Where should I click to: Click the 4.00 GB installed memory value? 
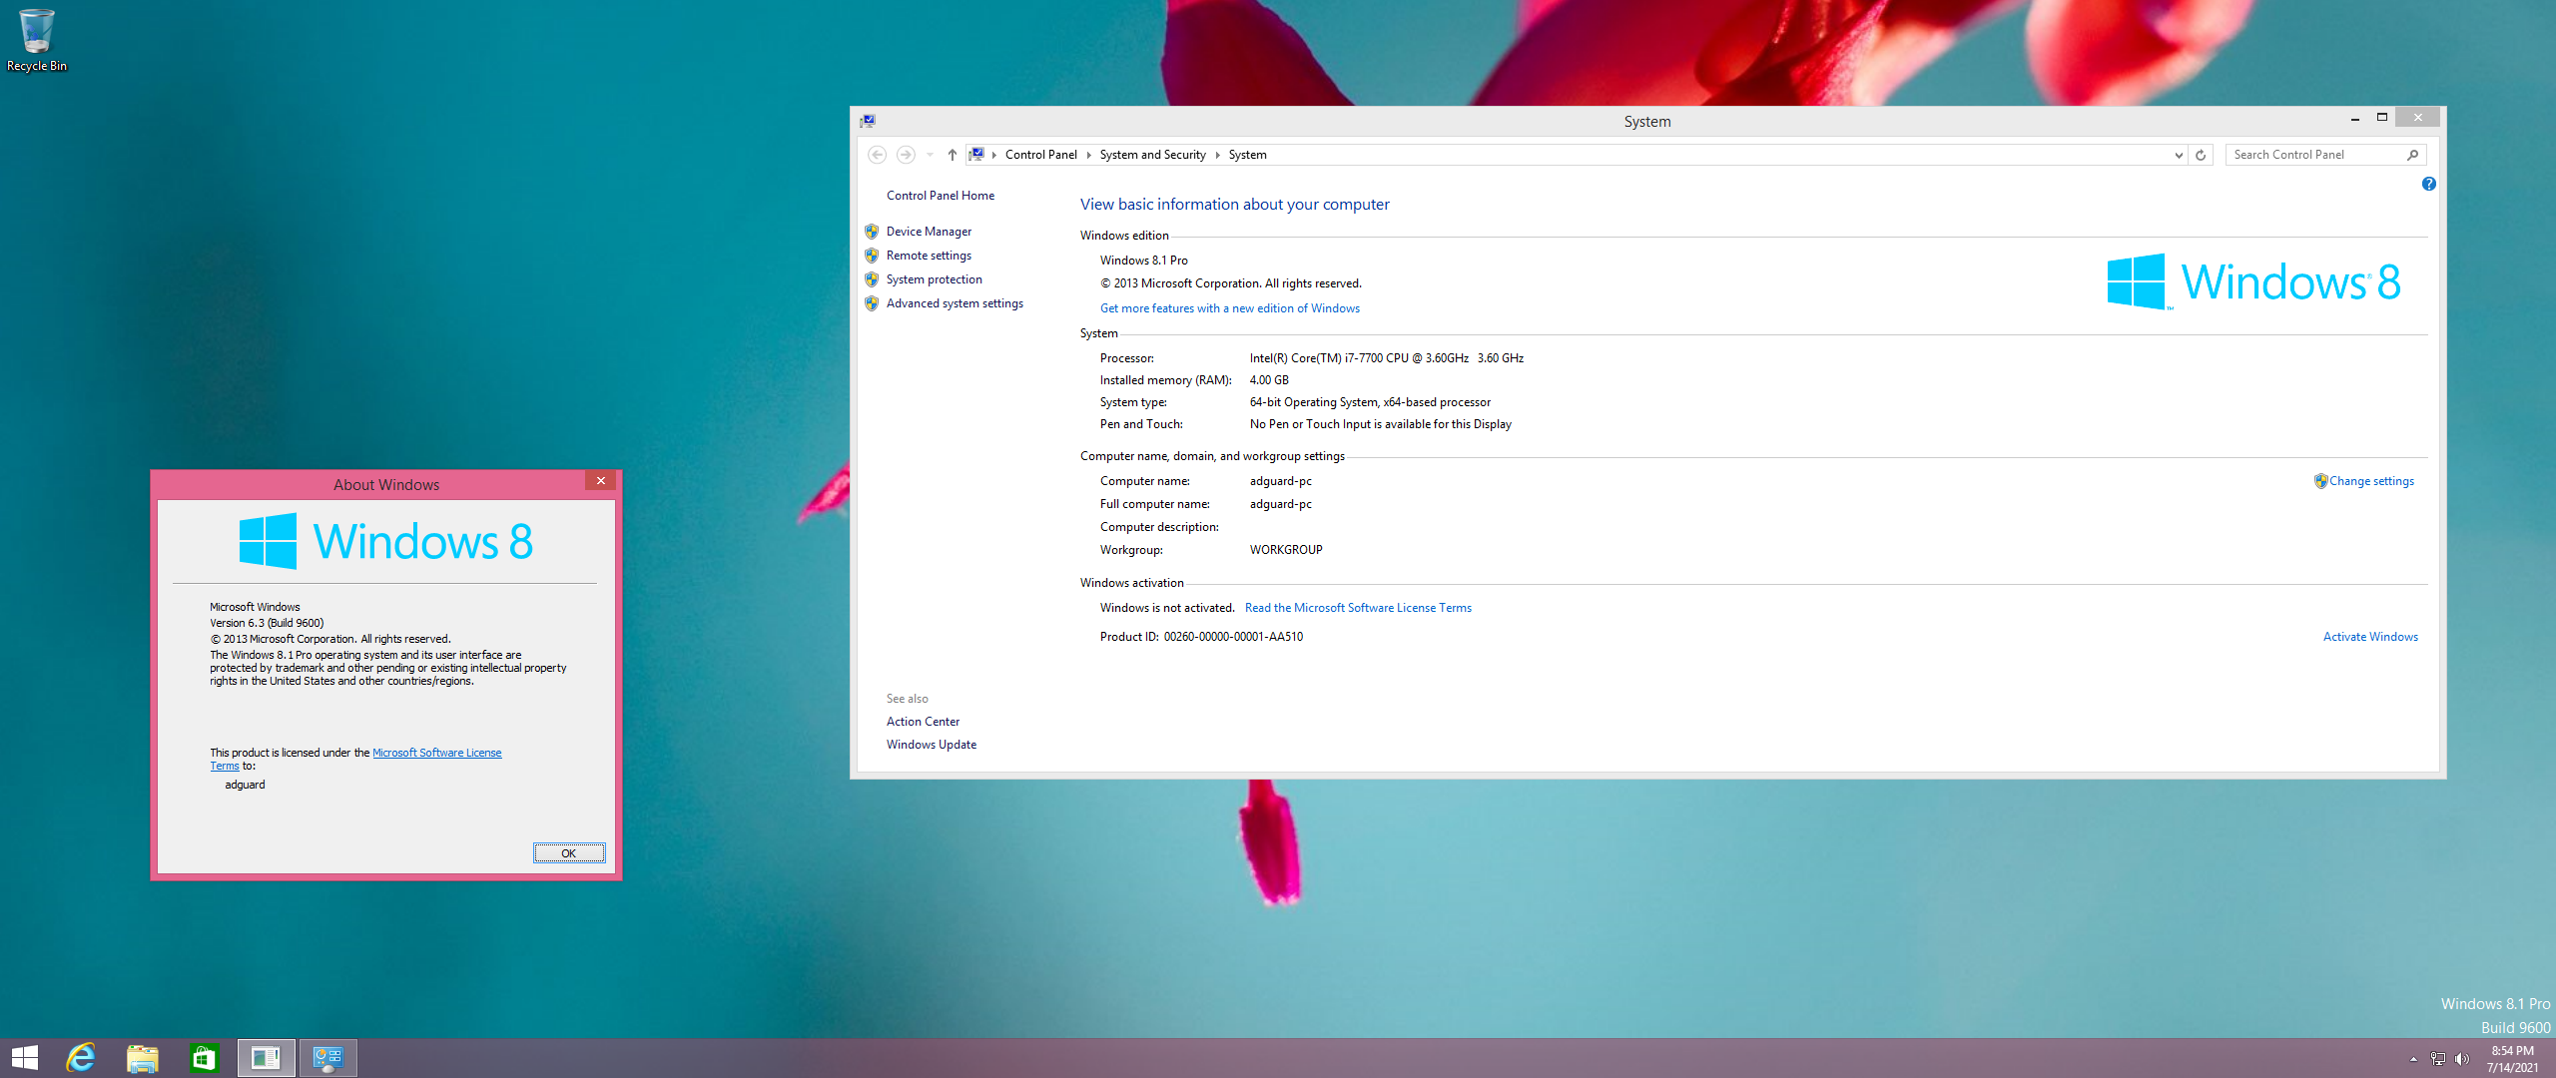point(1269,380)
